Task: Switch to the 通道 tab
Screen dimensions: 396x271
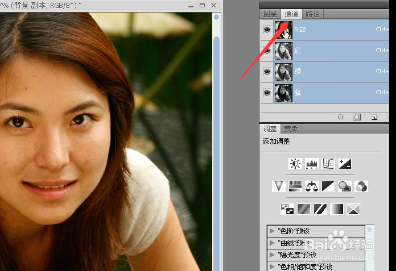Action: pyautogui.click(x=291, y=14)
